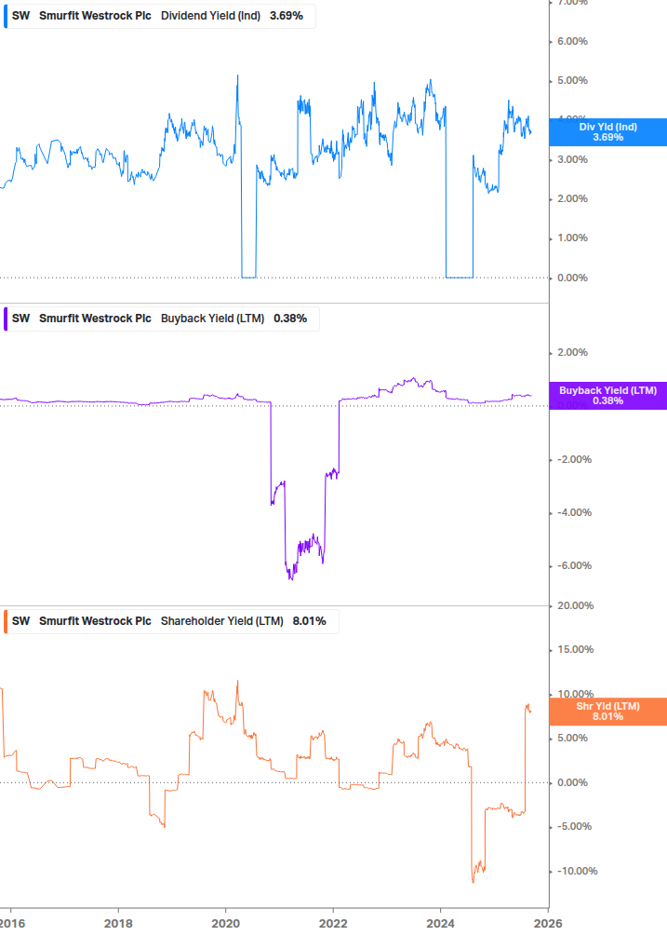Click the 1.00% tick on dividend yield axis
The width and height of the screenshot is (667, 936).
[572, 238]
